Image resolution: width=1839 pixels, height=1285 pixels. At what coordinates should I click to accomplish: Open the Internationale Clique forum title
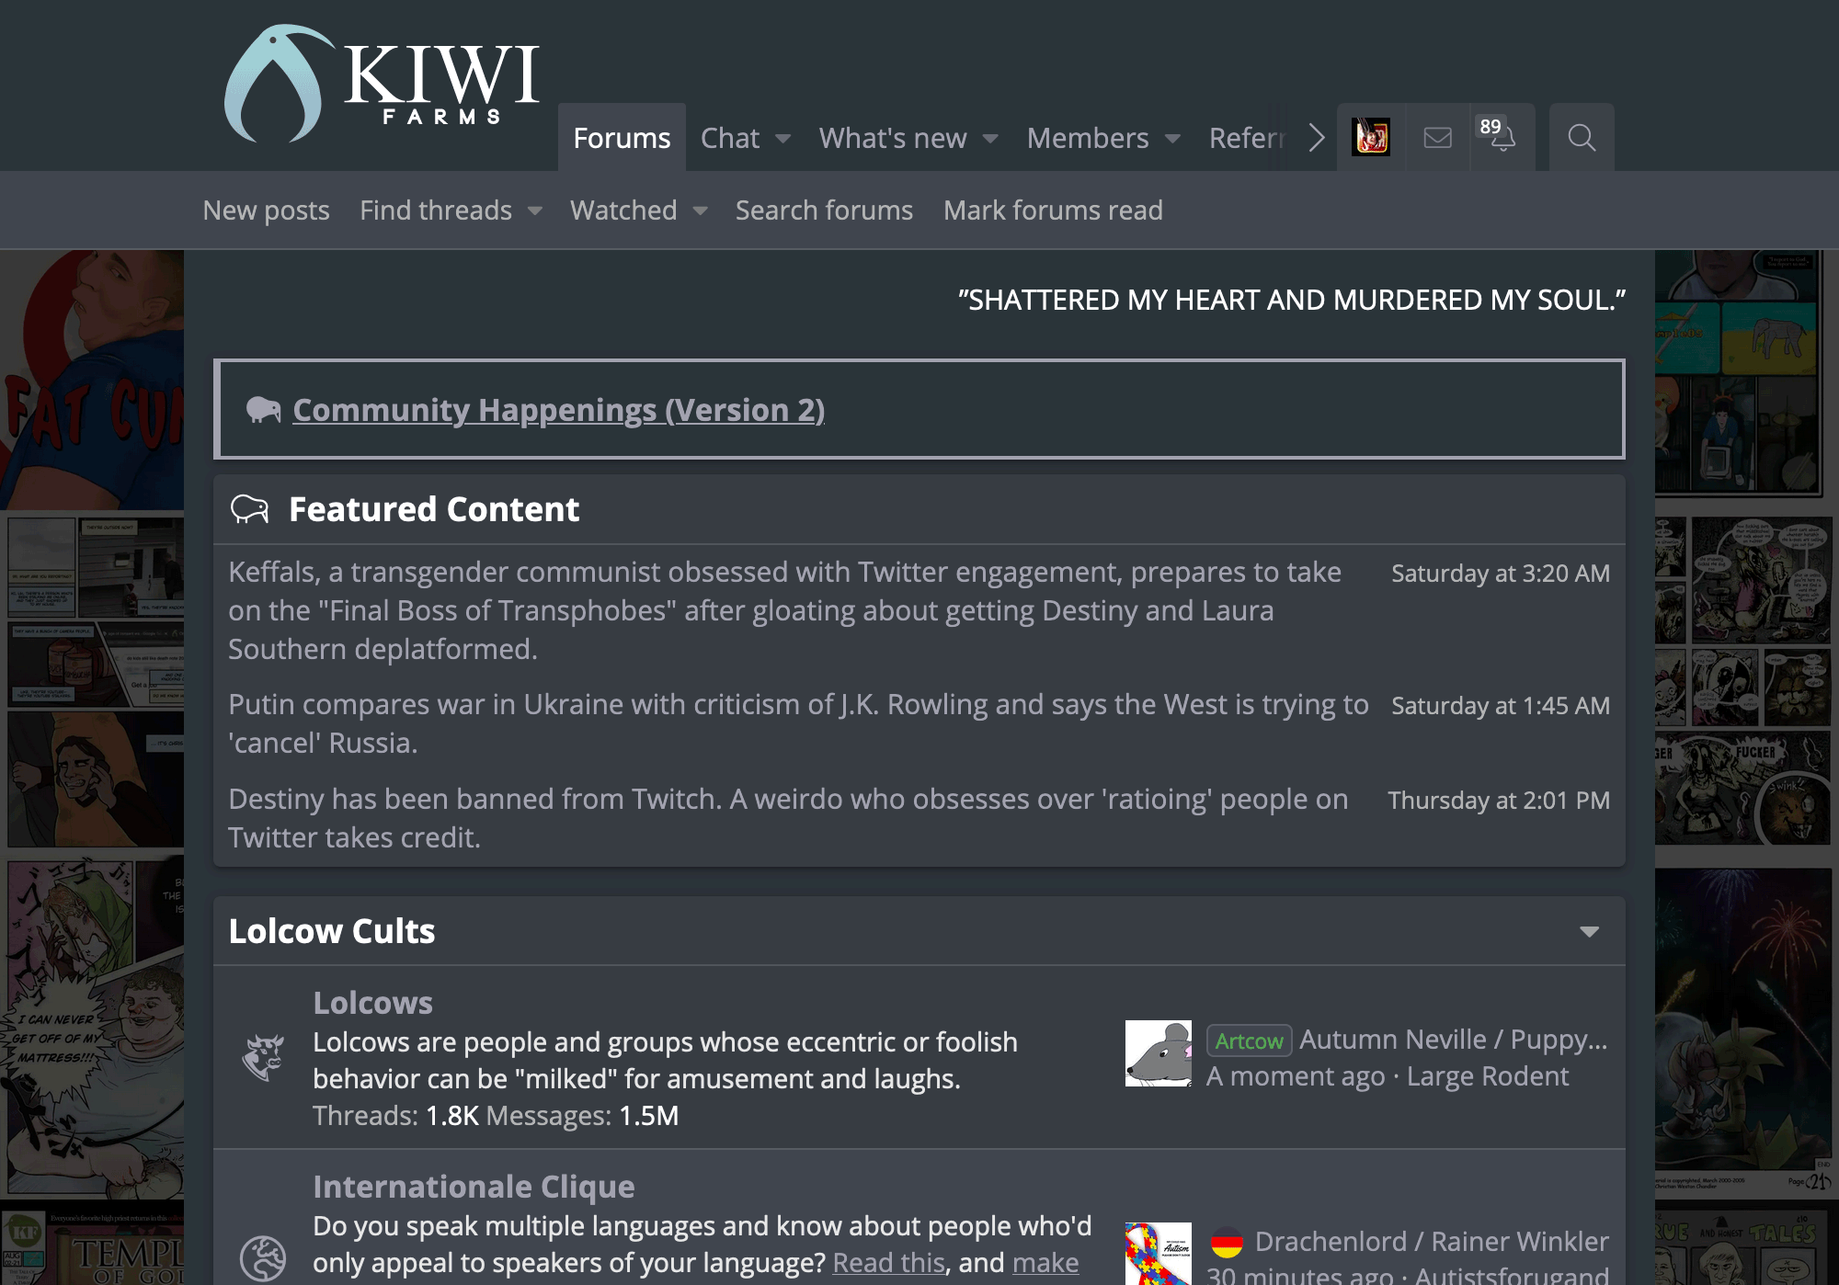[474, 1187]
